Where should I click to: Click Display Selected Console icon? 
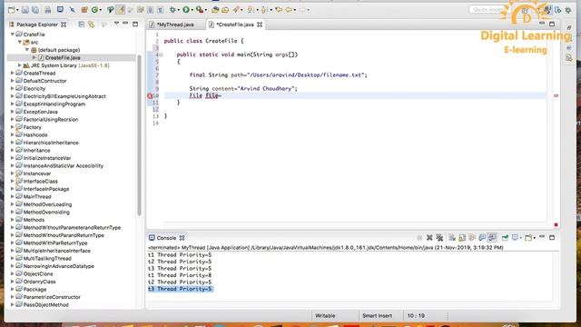coord(516,238)
